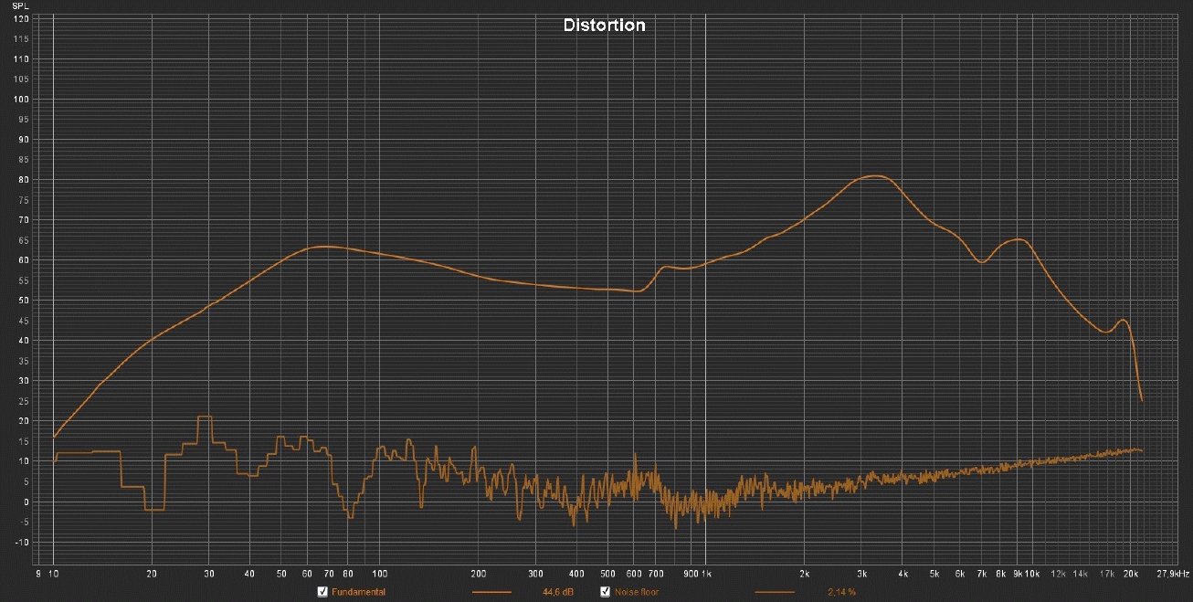
Task: Click the fundamental curve dip near 7k
Action: [x=982, y=262]
